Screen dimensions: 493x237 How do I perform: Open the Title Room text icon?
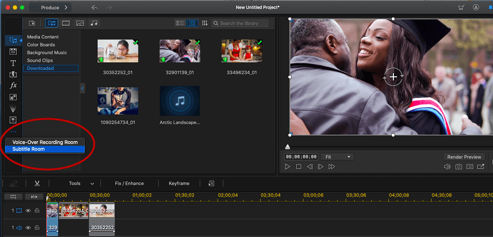click(13, 63)
